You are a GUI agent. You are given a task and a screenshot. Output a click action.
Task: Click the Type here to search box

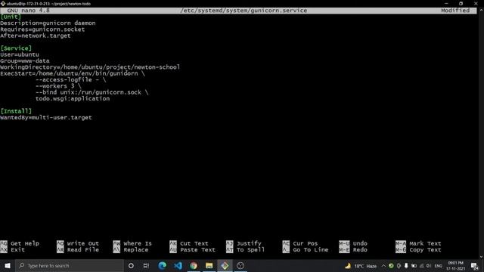[x=70, y=265]
